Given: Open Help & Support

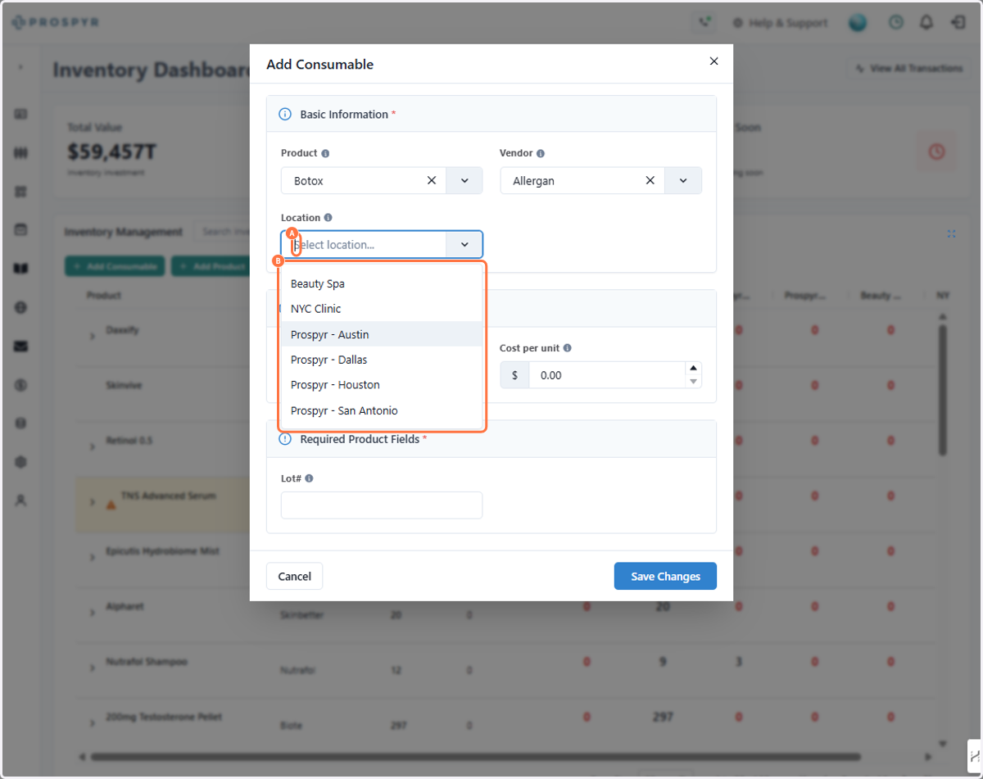Looking at the screenshot, I should tap(780, 23).
